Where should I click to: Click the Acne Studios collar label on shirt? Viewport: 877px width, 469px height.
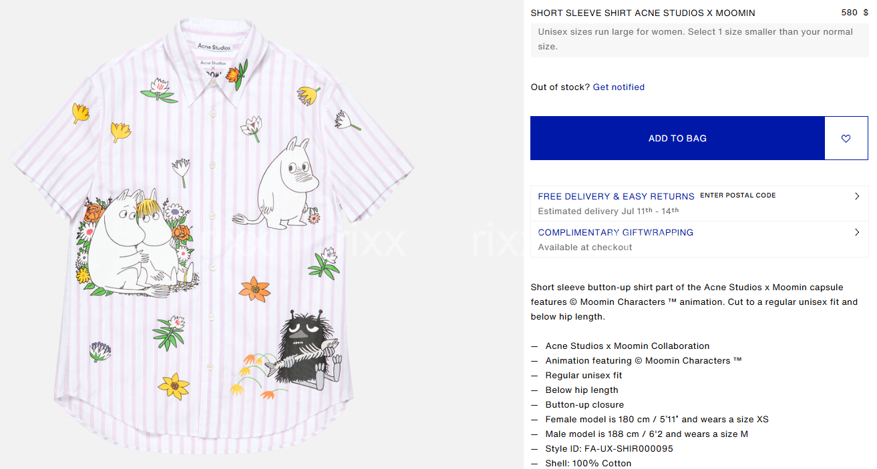[x=214, y=47]
